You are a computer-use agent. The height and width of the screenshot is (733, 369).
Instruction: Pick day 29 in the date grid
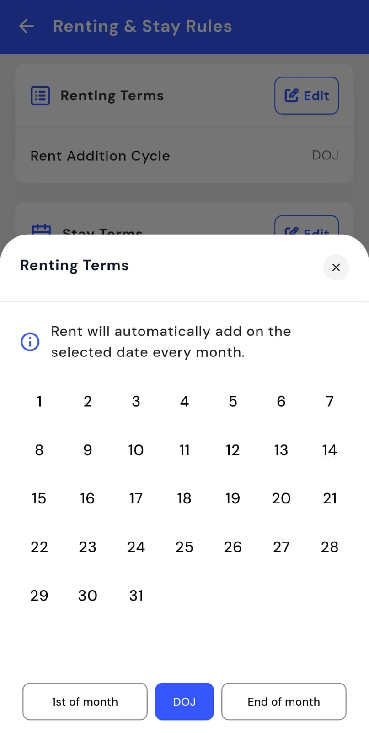[x=39, y=596]
